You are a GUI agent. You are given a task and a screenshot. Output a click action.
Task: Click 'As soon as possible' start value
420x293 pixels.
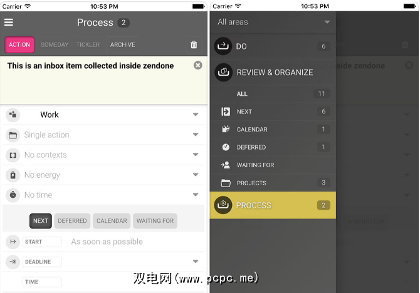click(x=107, y=242)
